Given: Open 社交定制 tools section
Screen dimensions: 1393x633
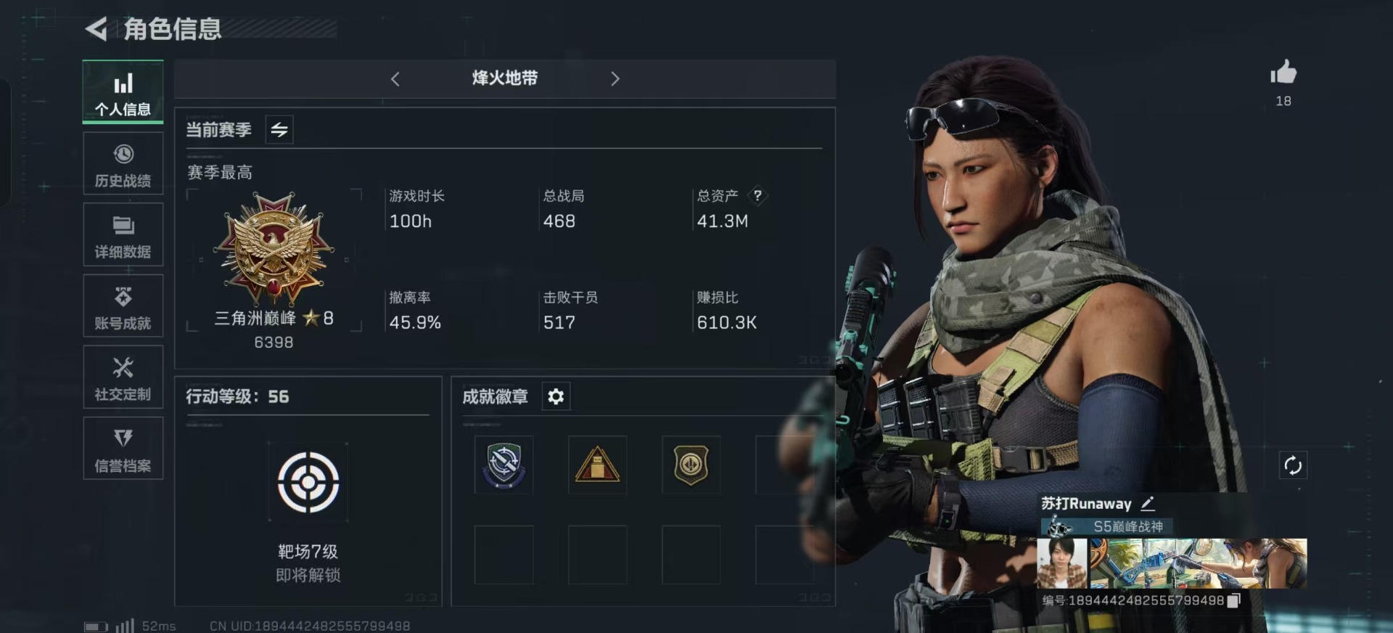Looking at the screenshot, I should tap(123, 377).
